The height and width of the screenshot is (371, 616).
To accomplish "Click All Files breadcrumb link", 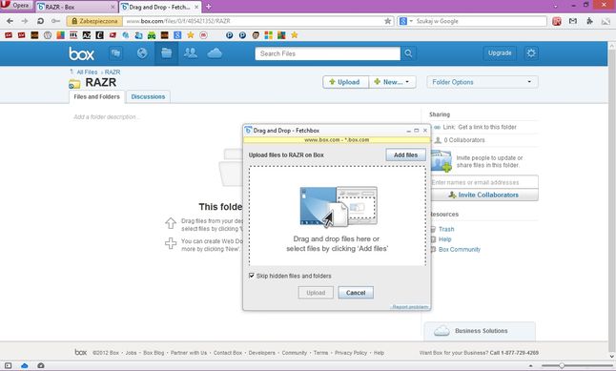I will point(87,72).
